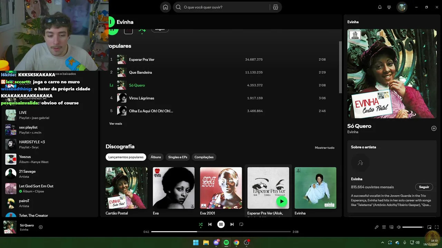
Task: Click the Artist radio shuffle icon beside Seguir
Action: (142, 30)
